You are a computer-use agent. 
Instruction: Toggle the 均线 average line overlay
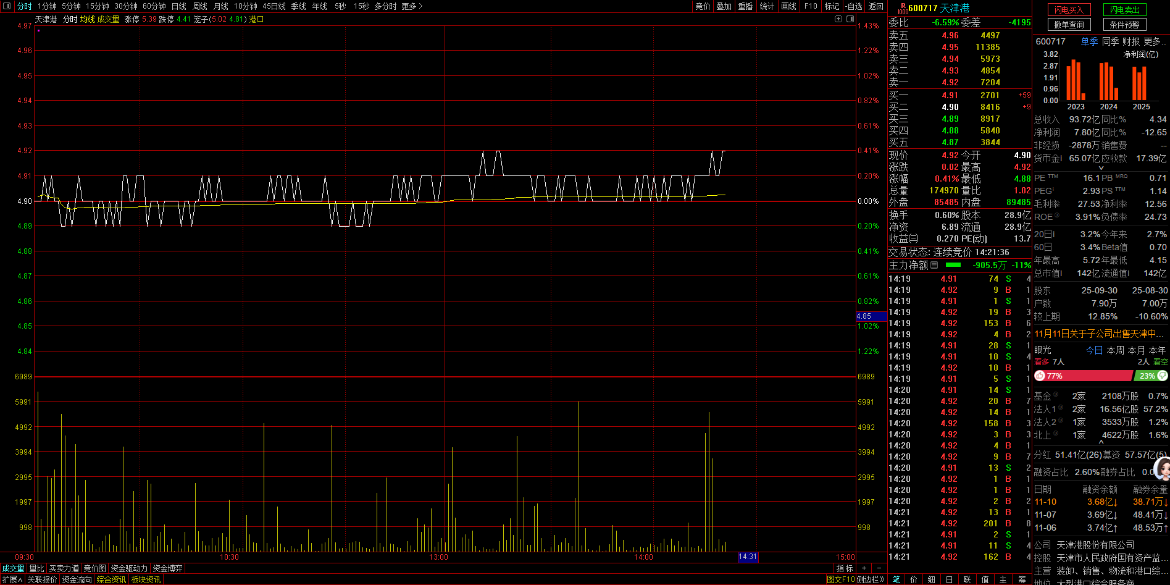point(87,19)
